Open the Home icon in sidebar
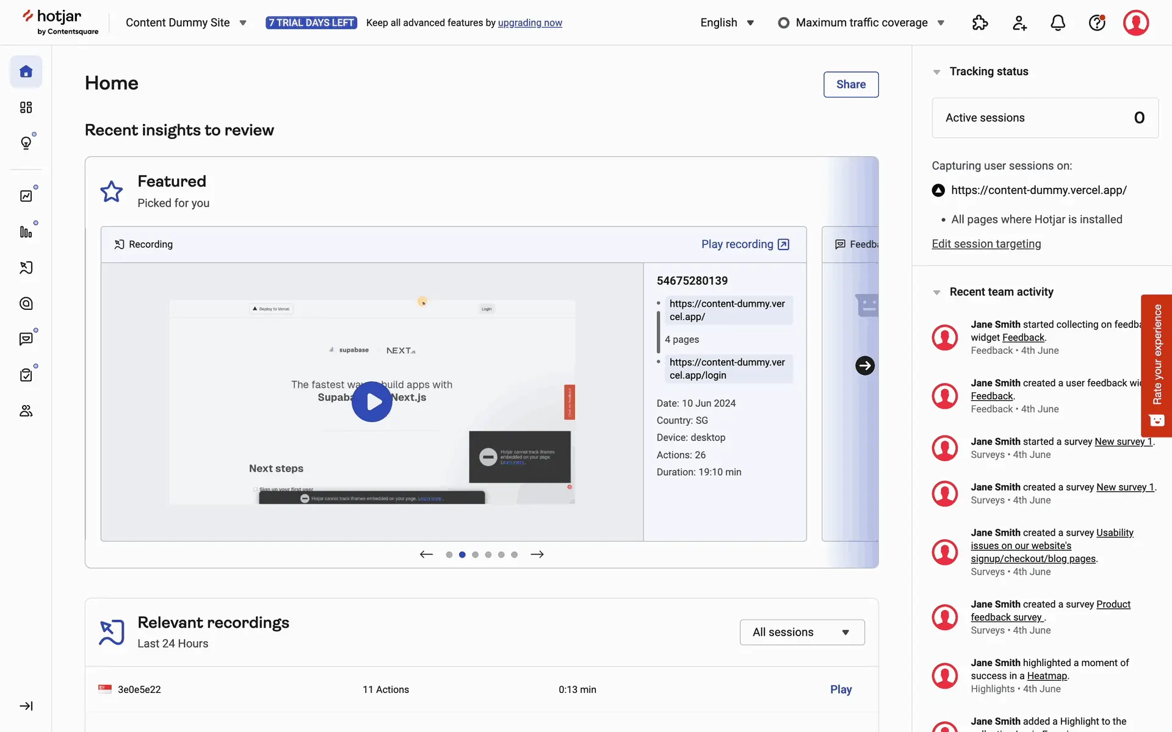The image size is (1172, 732). (26, 72)
